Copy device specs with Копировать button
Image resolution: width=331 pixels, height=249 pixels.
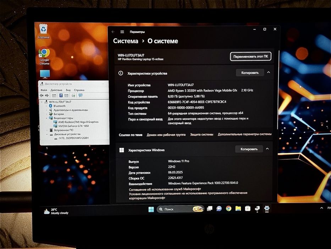250,73
